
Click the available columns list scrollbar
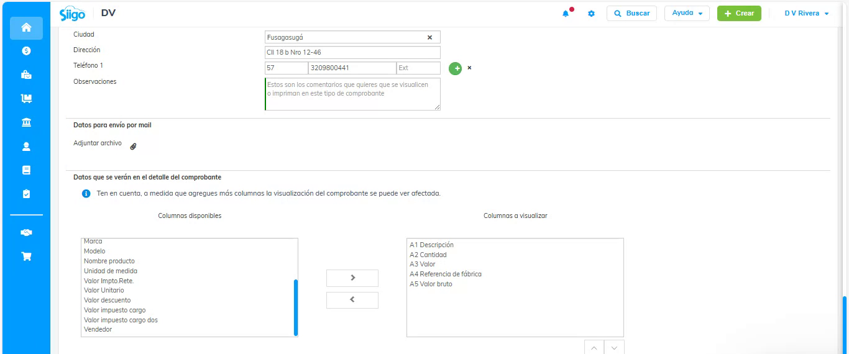(x=295, y=307)
